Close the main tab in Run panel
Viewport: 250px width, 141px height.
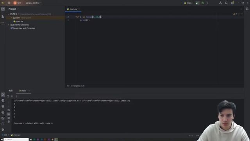(x=29, y=90)
